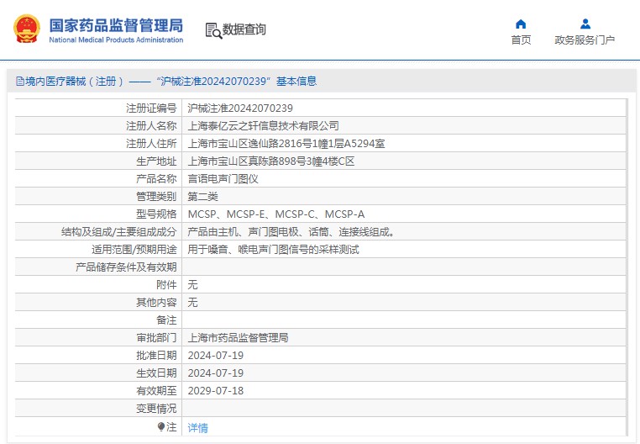Screen dimensions: 640x444
Task: Click the 生产地址 label
Action: click(x=156, y=161)
